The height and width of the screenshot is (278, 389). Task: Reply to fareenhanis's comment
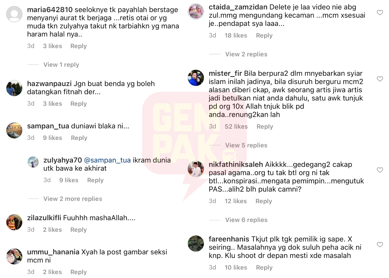point(264,267)
